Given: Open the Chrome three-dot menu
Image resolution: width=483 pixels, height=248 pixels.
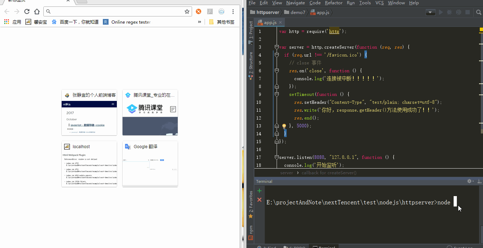Looking at the screenshot, I should coord(233,11).
